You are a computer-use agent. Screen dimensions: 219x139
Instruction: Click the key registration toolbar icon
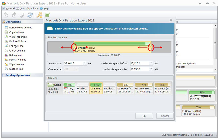[x=39, y=15]
